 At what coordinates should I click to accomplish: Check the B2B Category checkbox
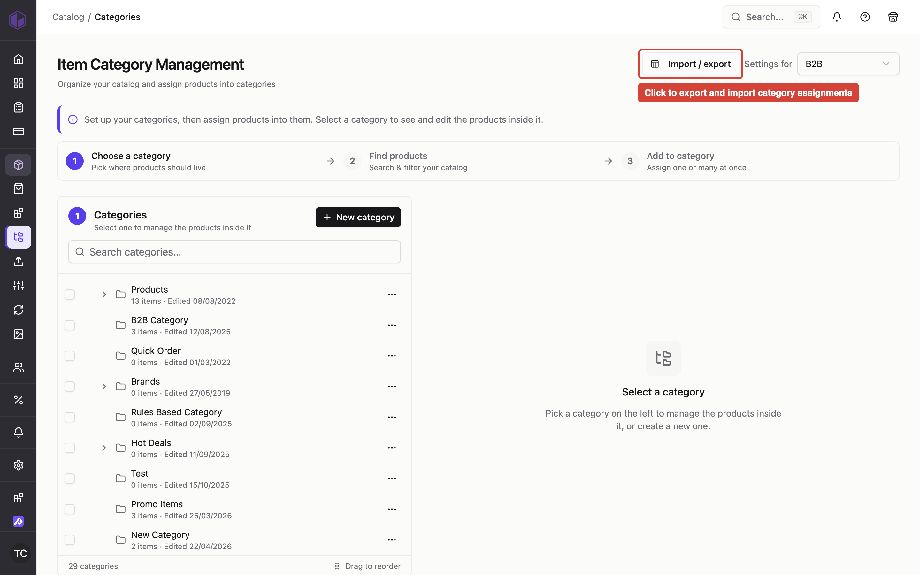click(x=70, y=325)
